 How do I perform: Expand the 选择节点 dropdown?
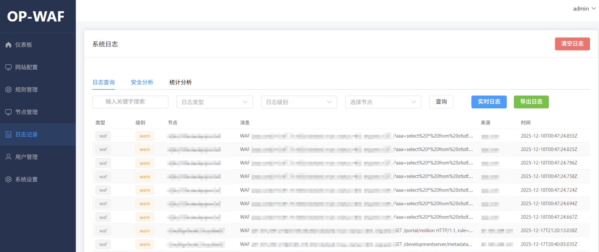click(x=383, y=102)
